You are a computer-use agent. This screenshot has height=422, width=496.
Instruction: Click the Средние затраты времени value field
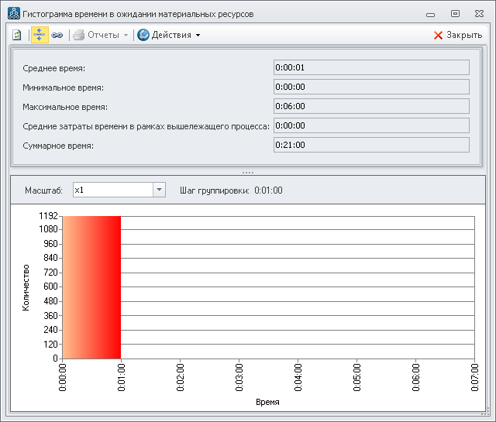point(371,125)
